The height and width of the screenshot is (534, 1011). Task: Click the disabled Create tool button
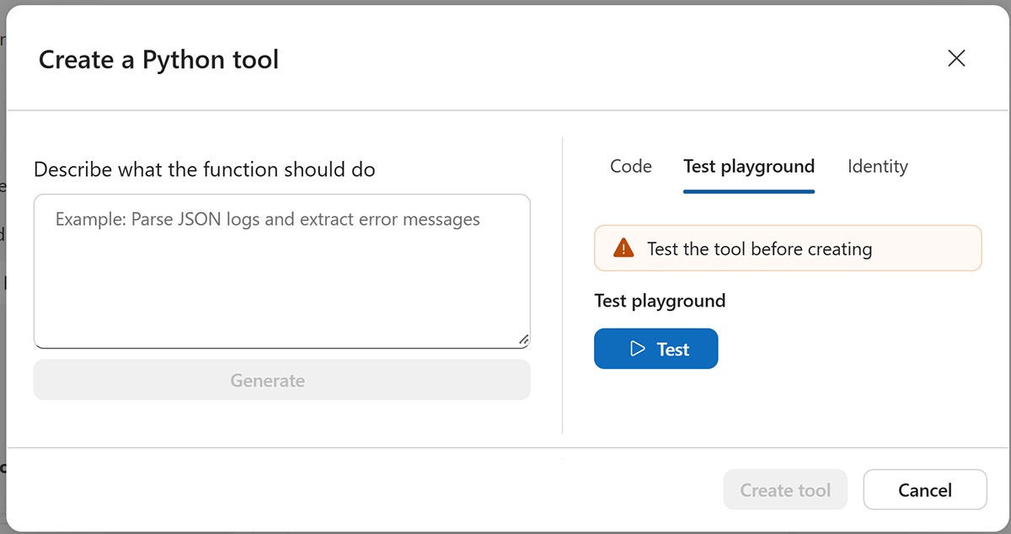pyautogui.click(x=785, y=489)
